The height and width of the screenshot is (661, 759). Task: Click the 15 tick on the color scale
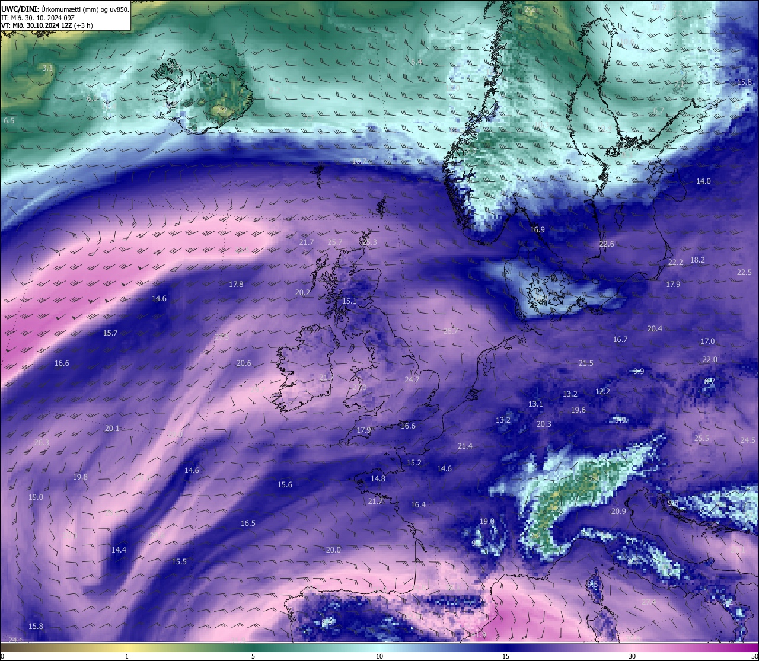tap(506, 656)
